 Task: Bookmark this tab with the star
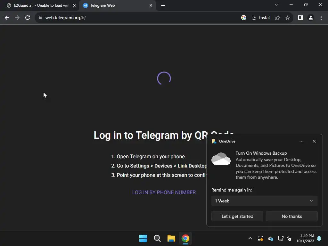[x=288, y=18]
